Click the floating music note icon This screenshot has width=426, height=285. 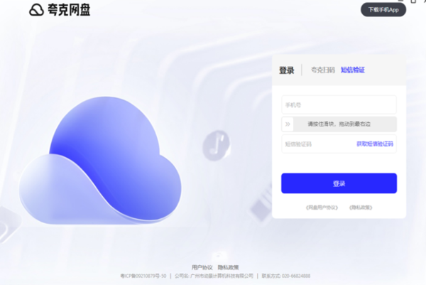[217, 145]
